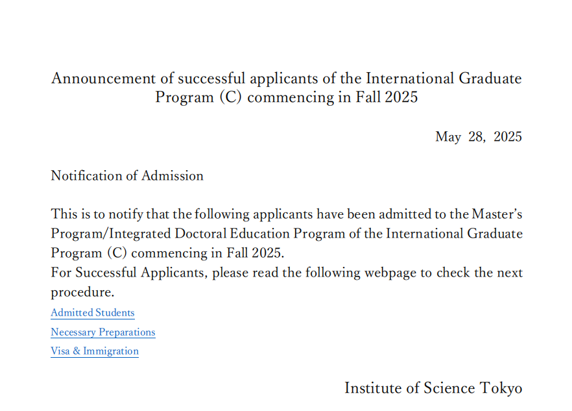Follow the Necessary Preparations link
Screen dimensions: 572x411
pyautogui.click(x=103, y=332)
